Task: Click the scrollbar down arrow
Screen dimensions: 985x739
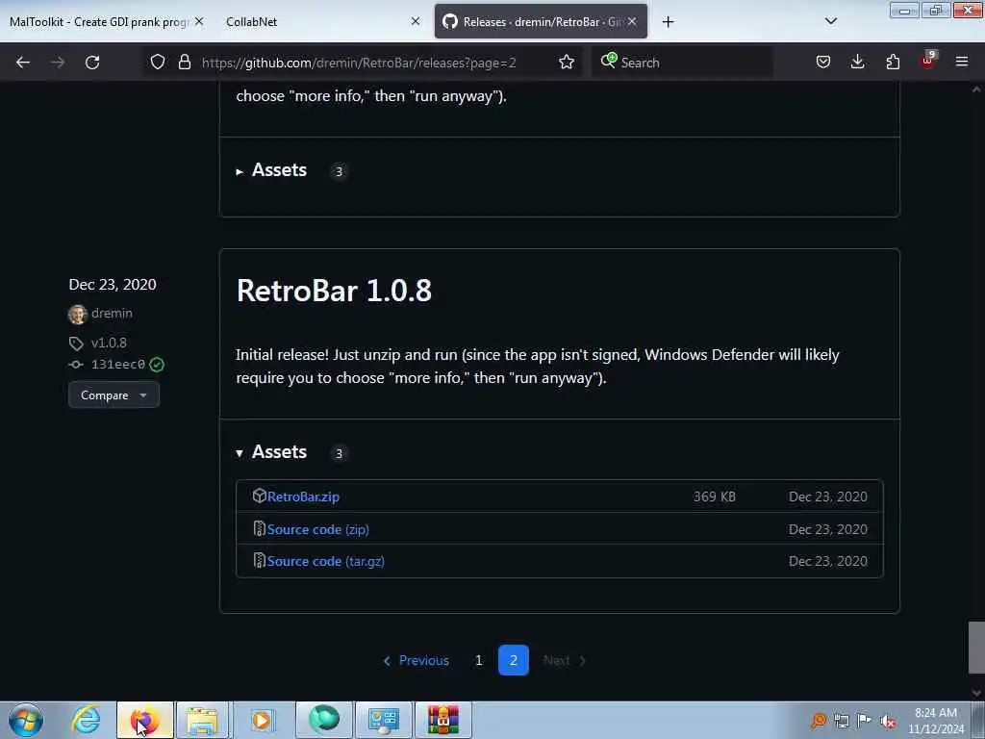Action: [x=976, y=693]
